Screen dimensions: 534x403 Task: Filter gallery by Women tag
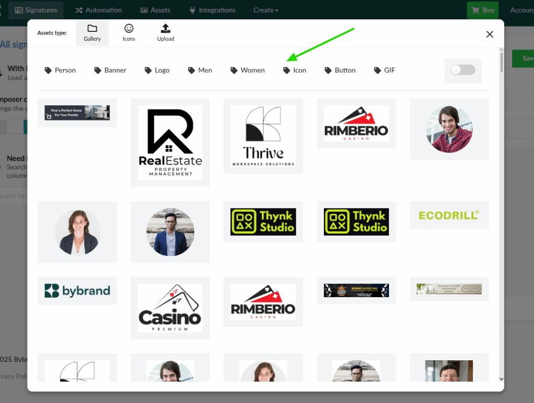point(248,70)
